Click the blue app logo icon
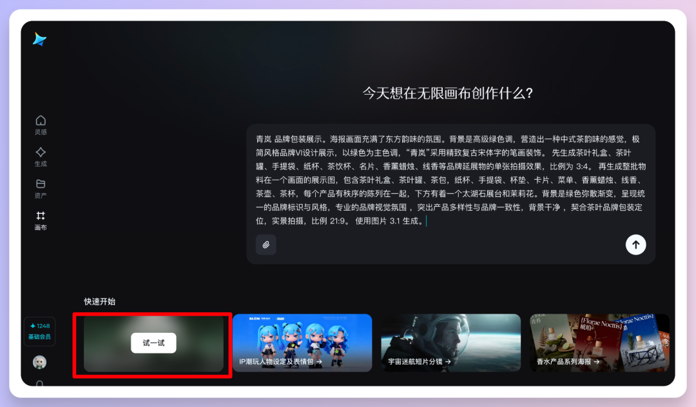696x407 pixels. coord(39,39)
